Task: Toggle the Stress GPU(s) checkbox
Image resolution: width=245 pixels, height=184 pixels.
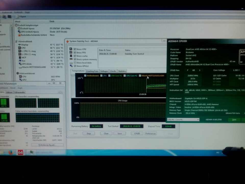Action: coord(75,66)
